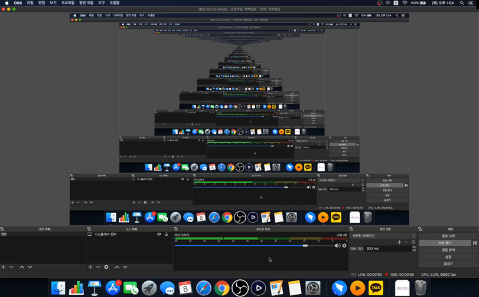Click the 설정 button in controls

click(448, 257)
